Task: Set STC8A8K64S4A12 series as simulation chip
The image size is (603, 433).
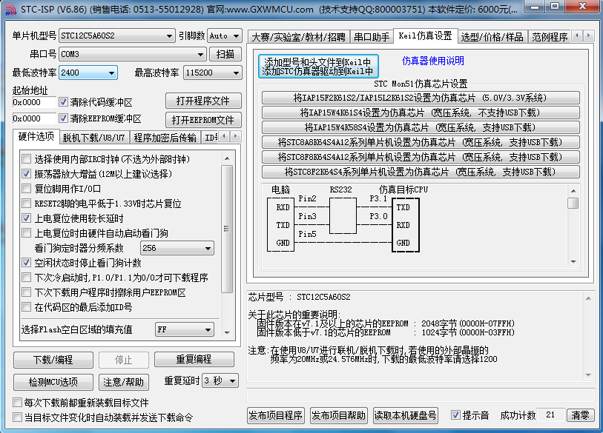Action: 421,142
